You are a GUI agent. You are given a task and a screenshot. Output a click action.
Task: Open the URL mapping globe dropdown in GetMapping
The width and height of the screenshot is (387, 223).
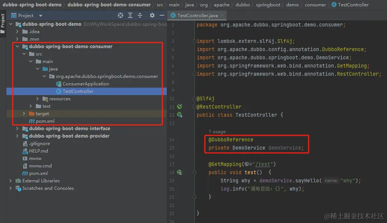(x=248, y=164)
